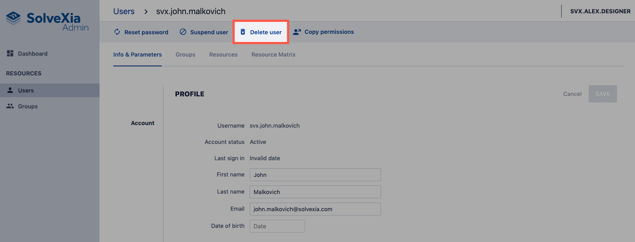Image resolution: width=635 pixels, height=242 pixels.
Task: Open the Date of birth date picker
Action: point(277,226)
